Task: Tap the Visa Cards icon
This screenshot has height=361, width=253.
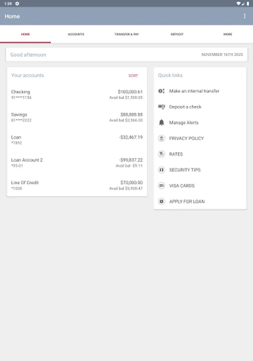Action: pyautogui.click(x=161, y=186)
